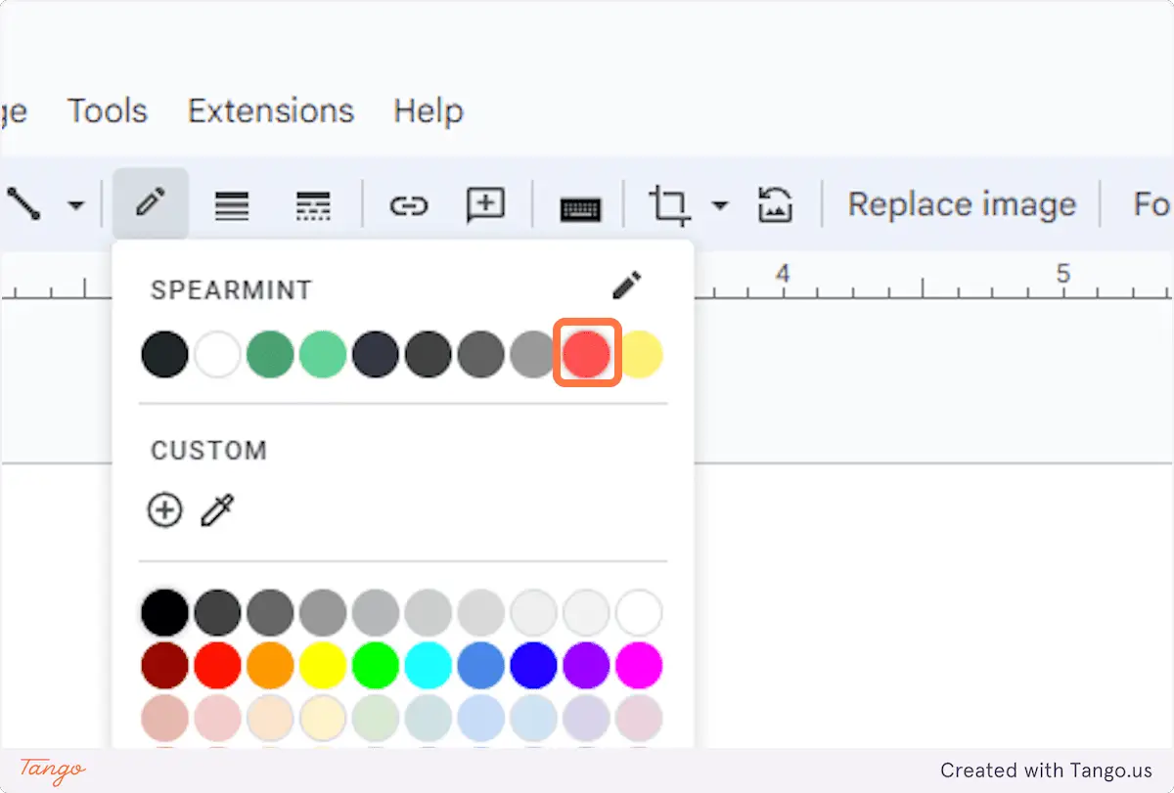Expand the line tool dropdown arrow
Screen dimensions: 1174x793
(x=75, y=205)
